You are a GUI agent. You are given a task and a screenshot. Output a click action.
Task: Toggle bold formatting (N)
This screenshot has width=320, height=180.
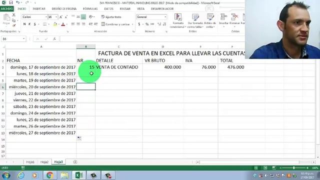pyautogui.click(x=24, y=24)
